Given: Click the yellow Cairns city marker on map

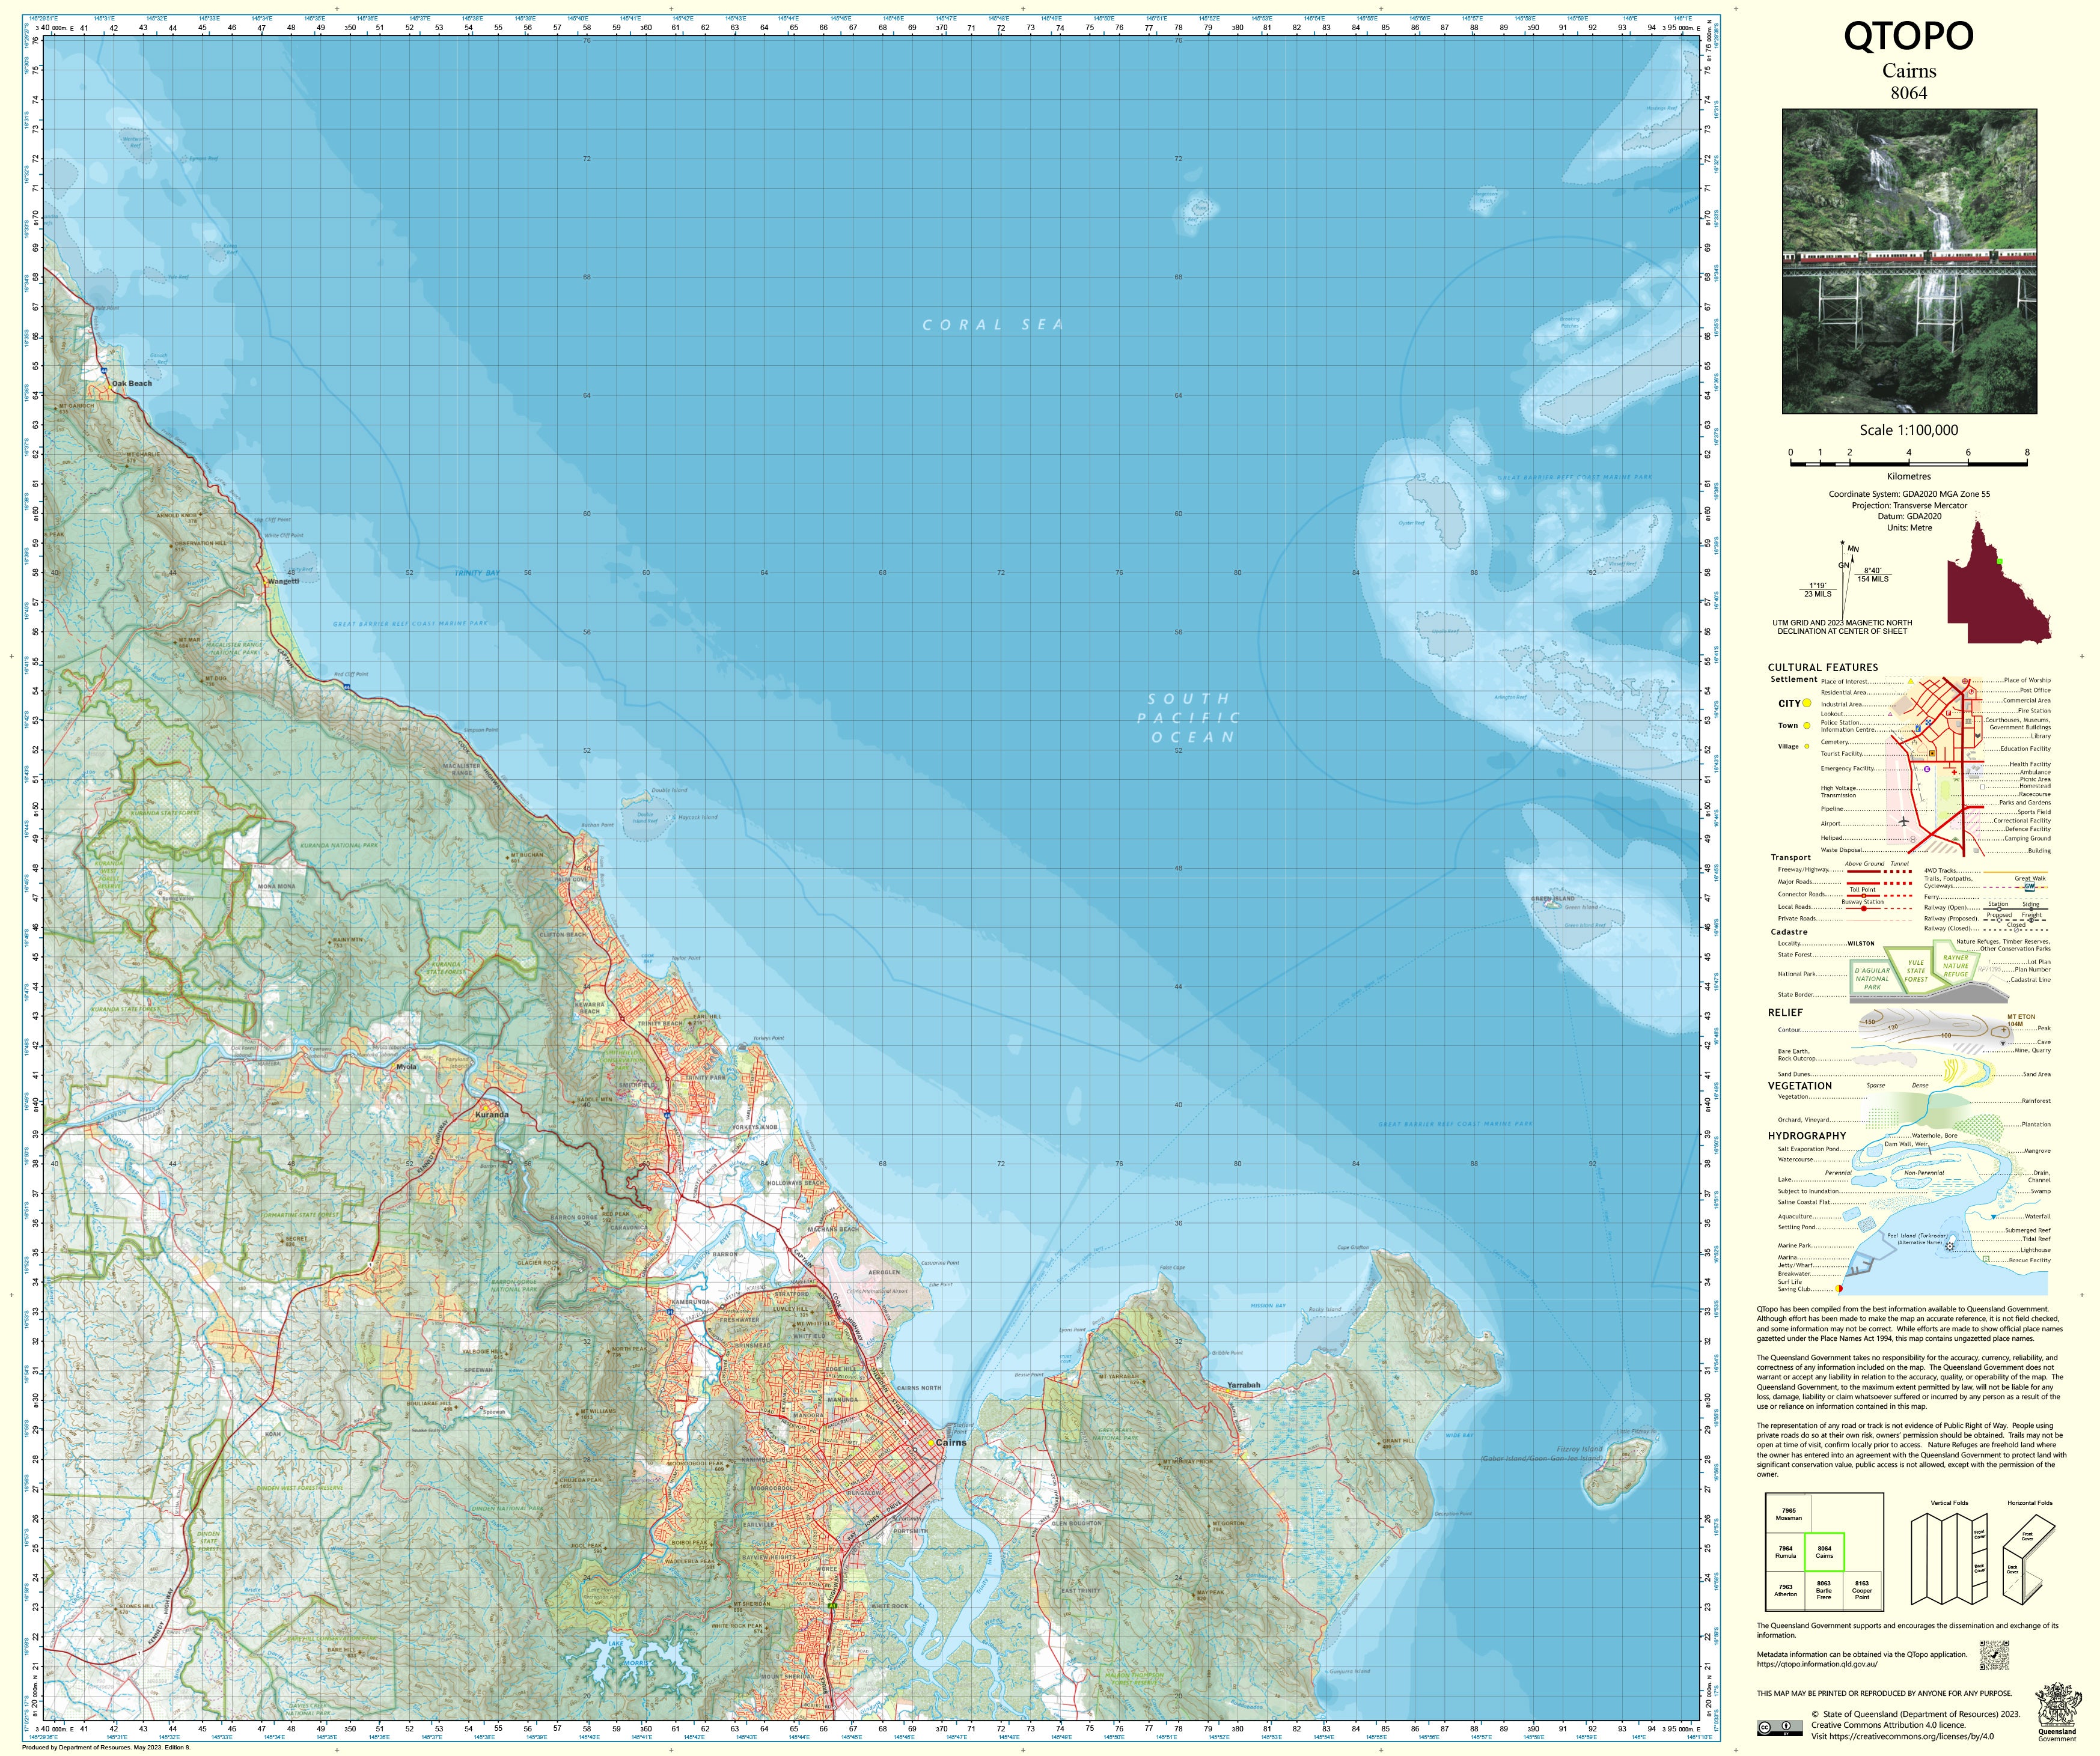Looking at the screenshot, I should click(931, 1443).
